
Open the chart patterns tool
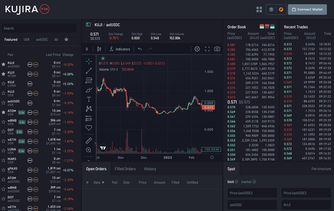[89, 109]
